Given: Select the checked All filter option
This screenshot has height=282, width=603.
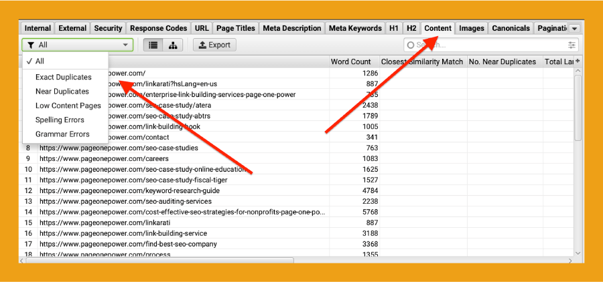Looking at the screenshot, I should (40, 61).
